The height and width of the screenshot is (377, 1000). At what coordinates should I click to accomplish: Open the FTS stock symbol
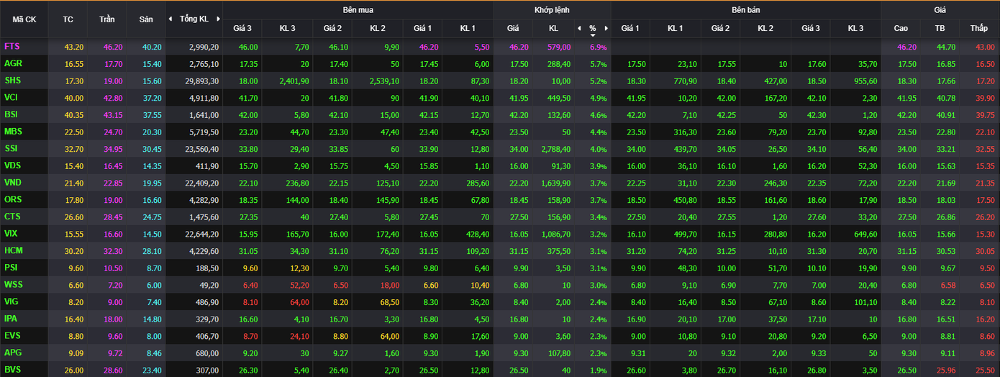tap(12, 47)
